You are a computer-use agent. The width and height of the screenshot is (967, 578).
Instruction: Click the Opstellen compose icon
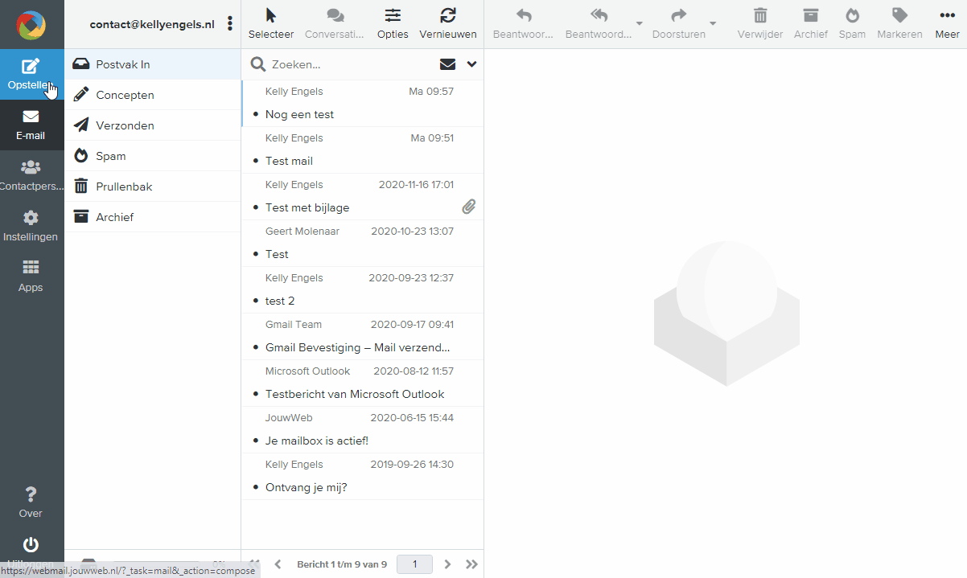[x=31, y=67]
